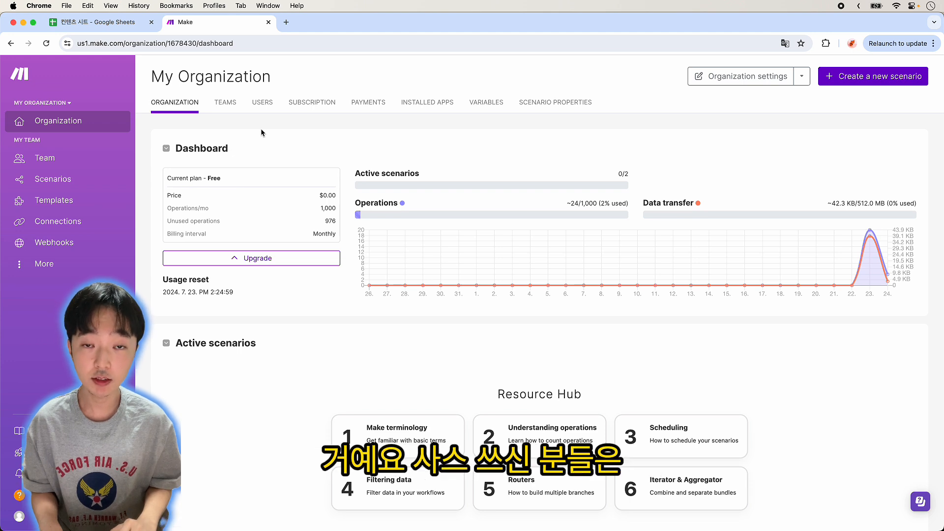Switch to the Installed Apps tab

tap(427, 102)
